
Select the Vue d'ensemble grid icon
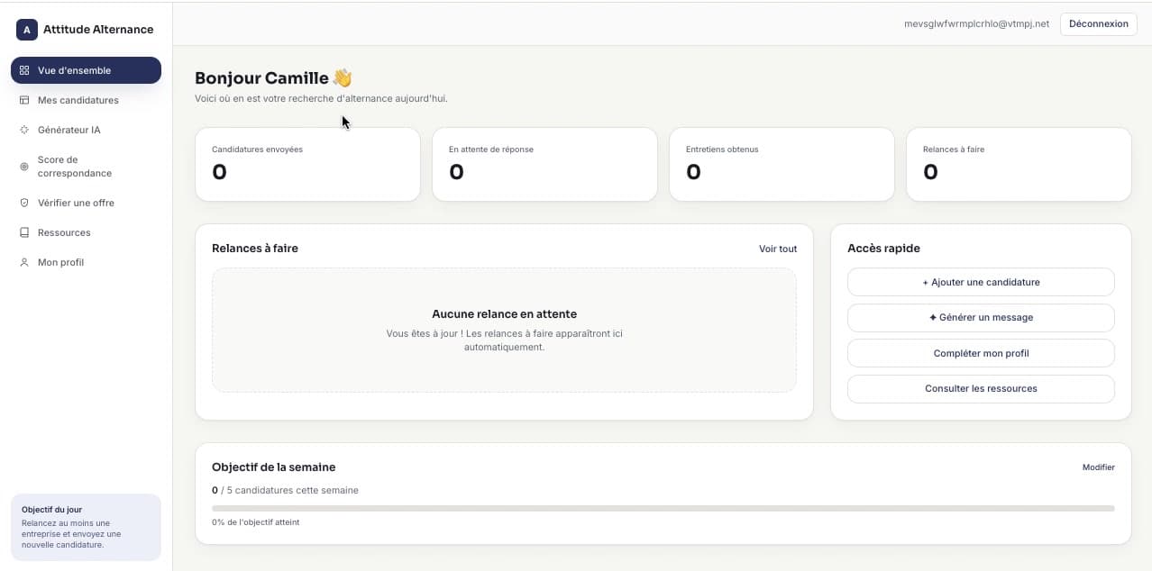[24, 70]
